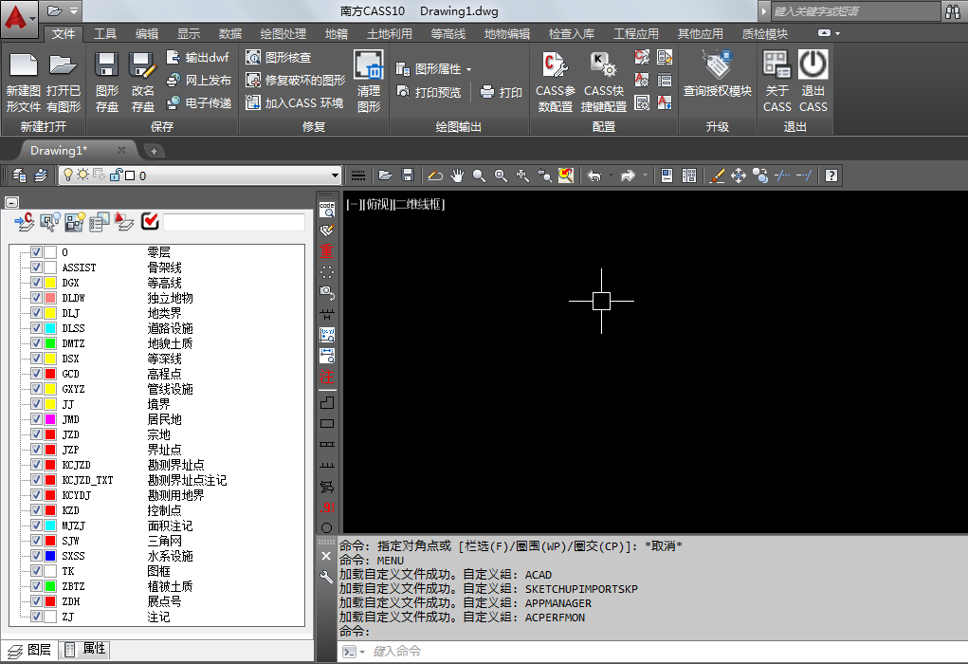Click the 清理图形 purge drawing icon
The height and width of the screenshot is (664, 968).
click(x=369, y=66)
